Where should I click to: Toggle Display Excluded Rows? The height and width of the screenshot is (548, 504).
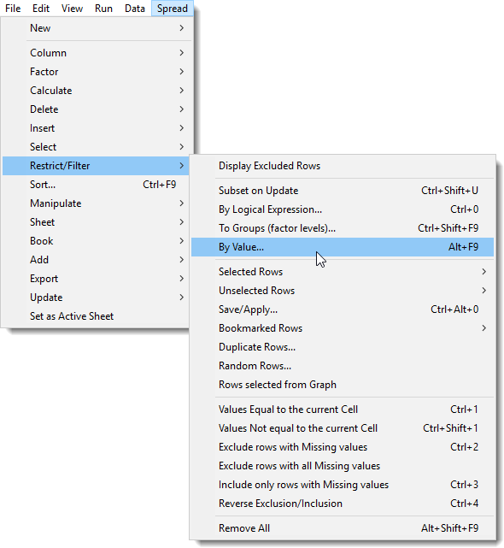click(343, 166)
